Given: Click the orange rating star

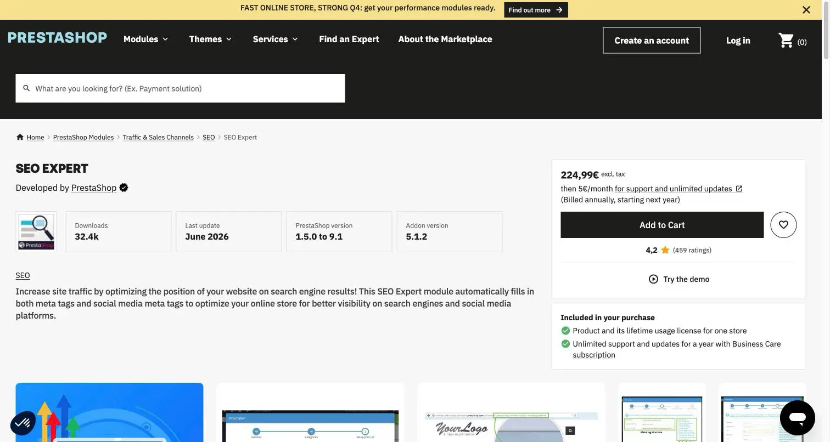Looking at the screenshot, I should tap(665, 250).
